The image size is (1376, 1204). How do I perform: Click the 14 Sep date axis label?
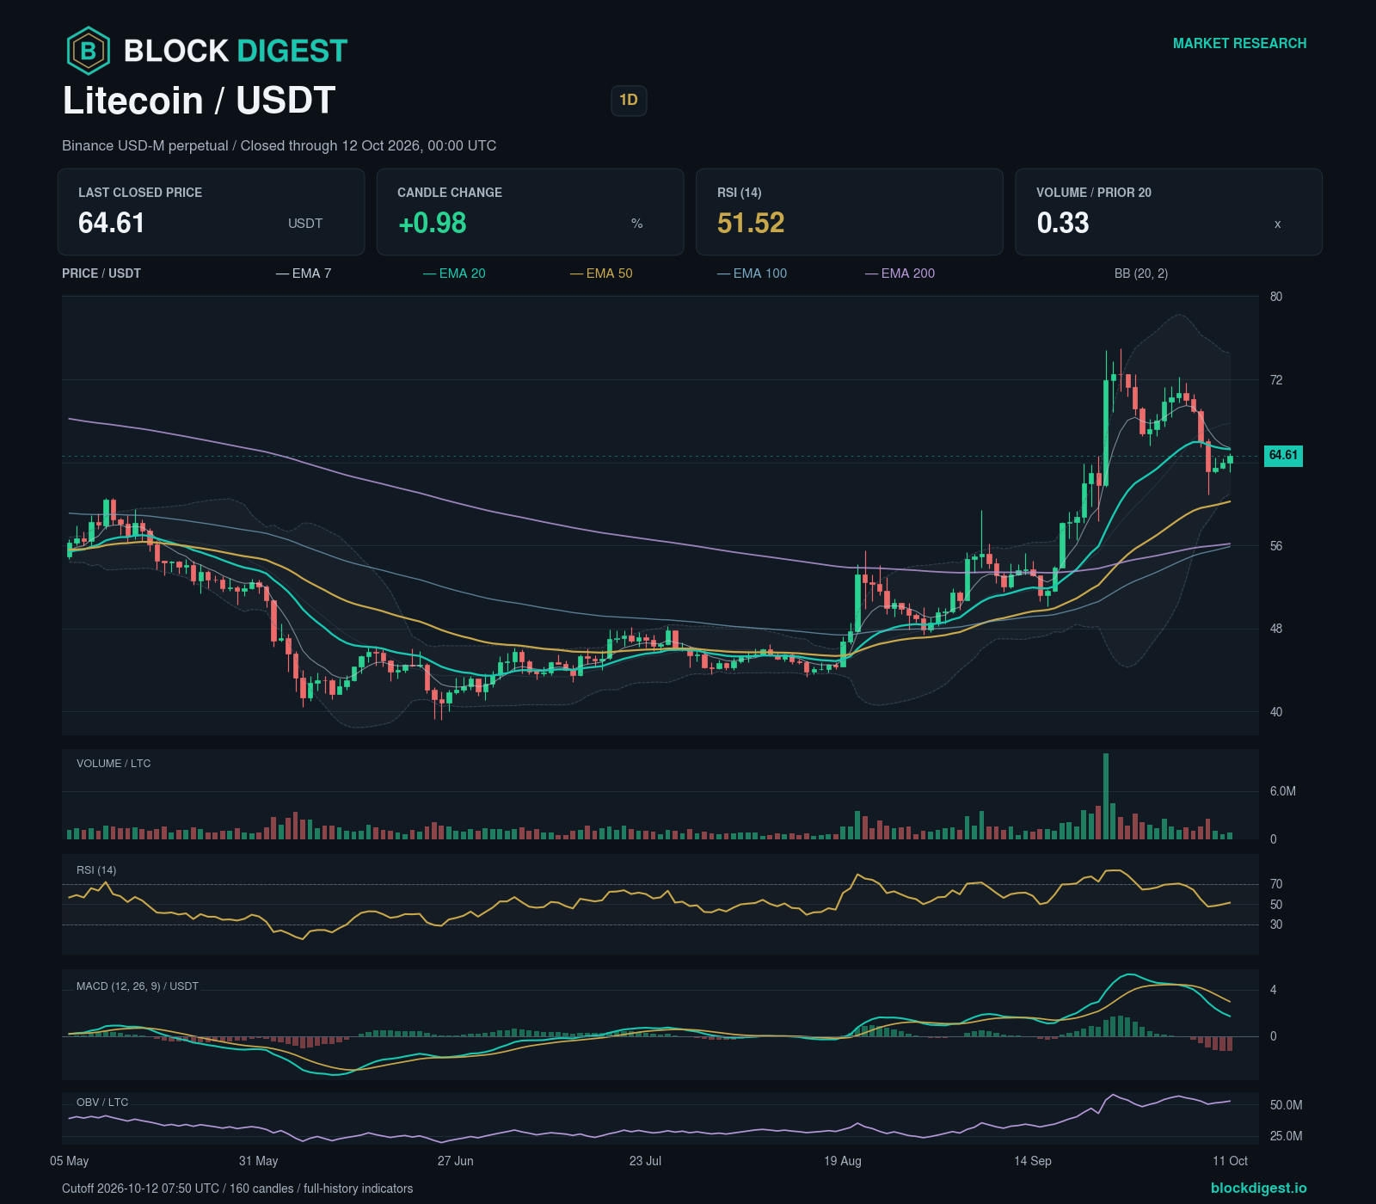(1033, 1161)
